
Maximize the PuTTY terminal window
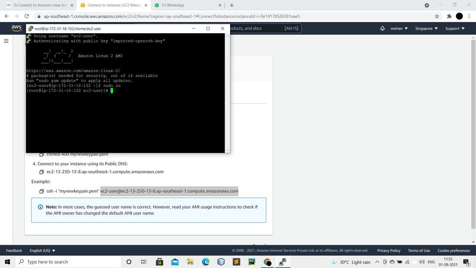coord(208,29)
